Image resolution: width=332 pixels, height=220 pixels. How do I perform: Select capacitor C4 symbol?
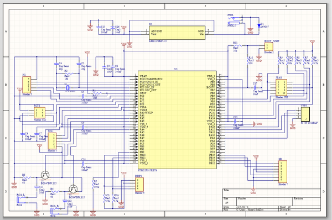pos(56,64)
